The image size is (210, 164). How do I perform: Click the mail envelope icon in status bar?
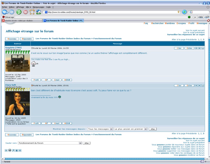(202, 162)
